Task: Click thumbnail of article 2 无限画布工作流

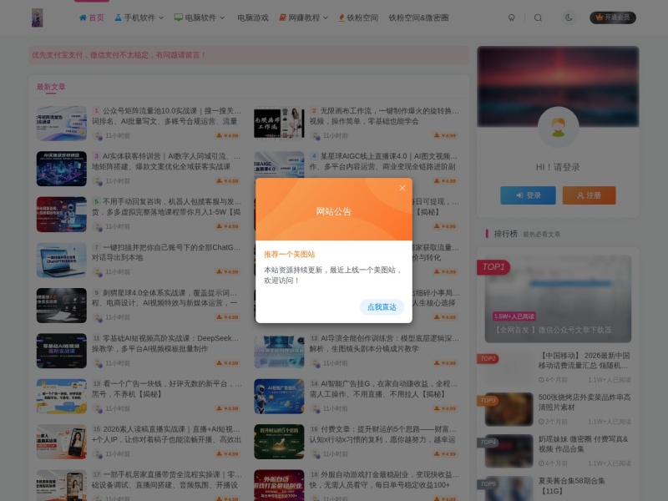Action: pos(279,123)
